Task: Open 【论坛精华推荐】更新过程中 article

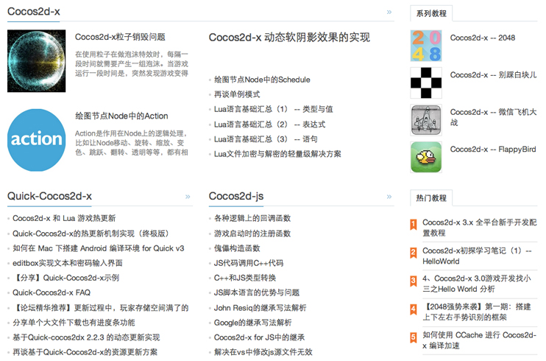Action: 101,308
